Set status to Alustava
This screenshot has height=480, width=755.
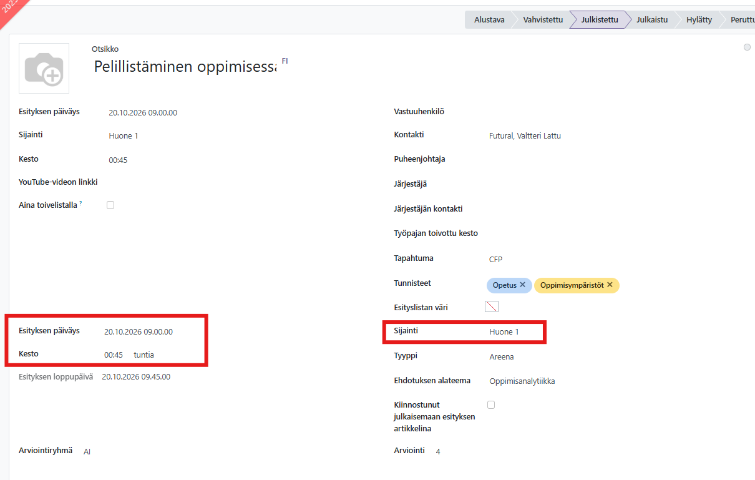coord(489,20)
